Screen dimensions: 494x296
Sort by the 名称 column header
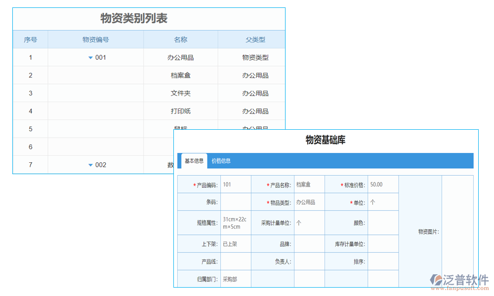point(181,39)
